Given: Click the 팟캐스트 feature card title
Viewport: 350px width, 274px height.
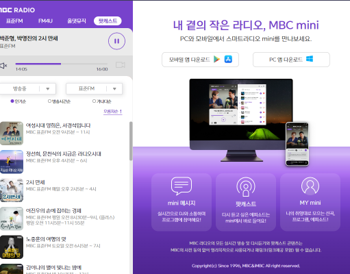Looking at the screenshot, I should coord(246,204).
